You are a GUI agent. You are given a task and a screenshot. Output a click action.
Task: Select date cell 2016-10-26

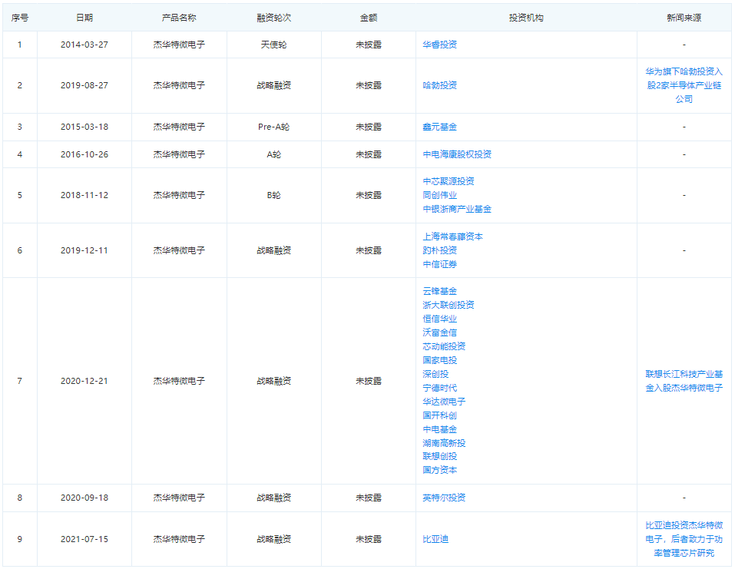pyautogui.click(x=84, y=154)
